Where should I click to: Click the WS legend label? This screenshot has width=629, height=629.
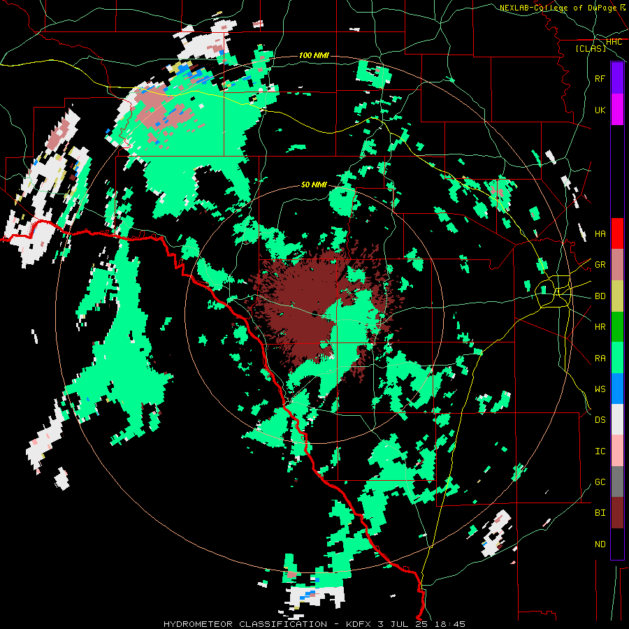click(x=600, y=389)
